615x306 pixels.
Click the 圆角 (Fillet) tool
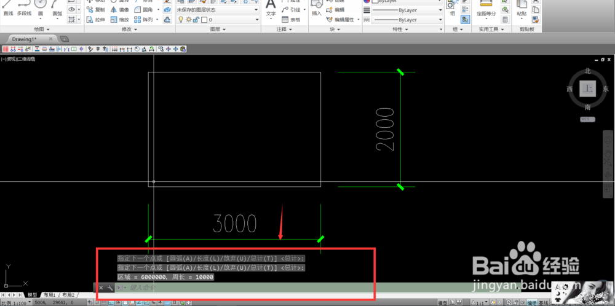click(x=143, y=10)
